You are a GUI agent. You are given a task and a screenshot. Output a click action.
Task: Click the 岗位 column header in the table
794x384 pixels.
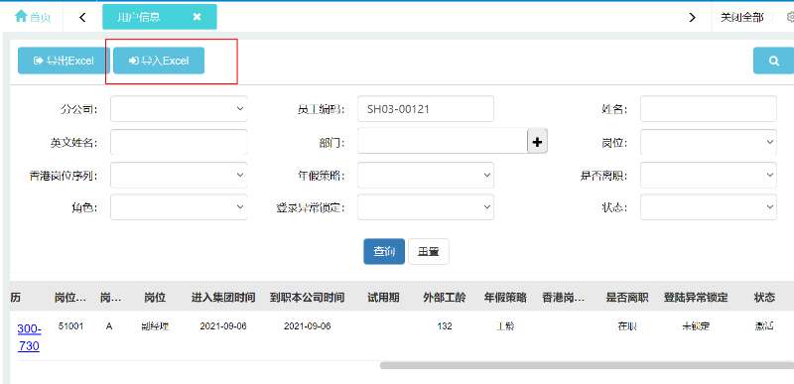[x=155, y=298]
